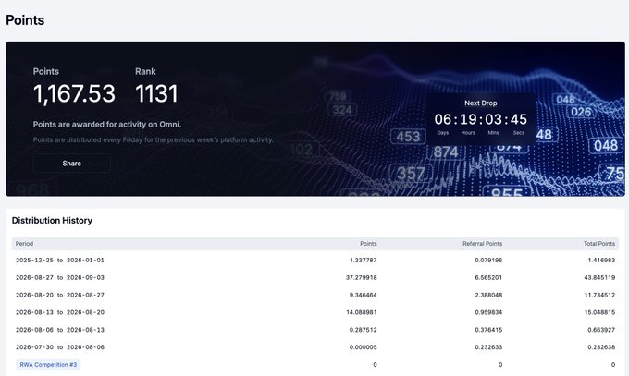Select total points value 1.416983
This screenshot has height=376, width=629.
point(601,261)
